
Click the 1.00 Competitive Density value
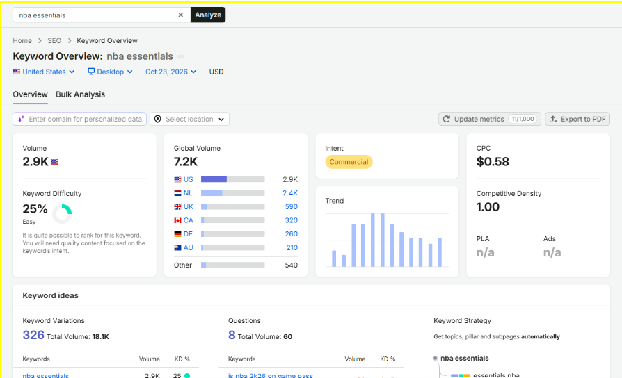[488, 207]
